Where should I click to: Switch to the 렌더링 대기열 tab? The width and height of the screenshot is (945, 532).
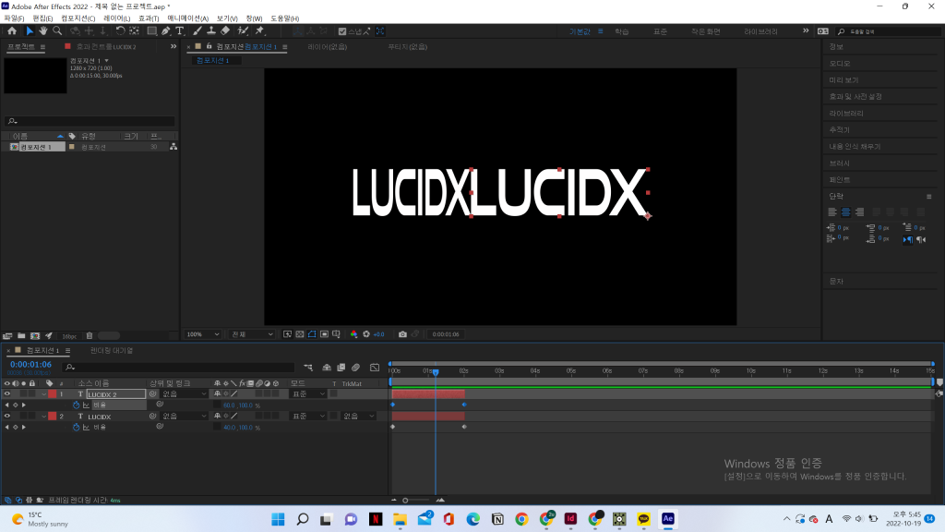(x=112, y=350)
